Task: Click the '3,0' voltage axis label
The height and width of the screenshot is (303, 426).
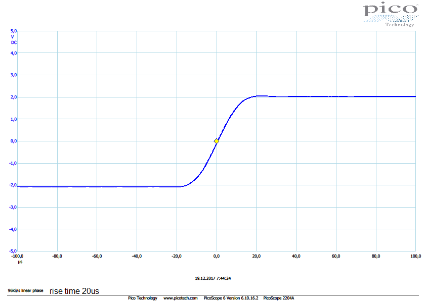Action: [x=14, y=75]
